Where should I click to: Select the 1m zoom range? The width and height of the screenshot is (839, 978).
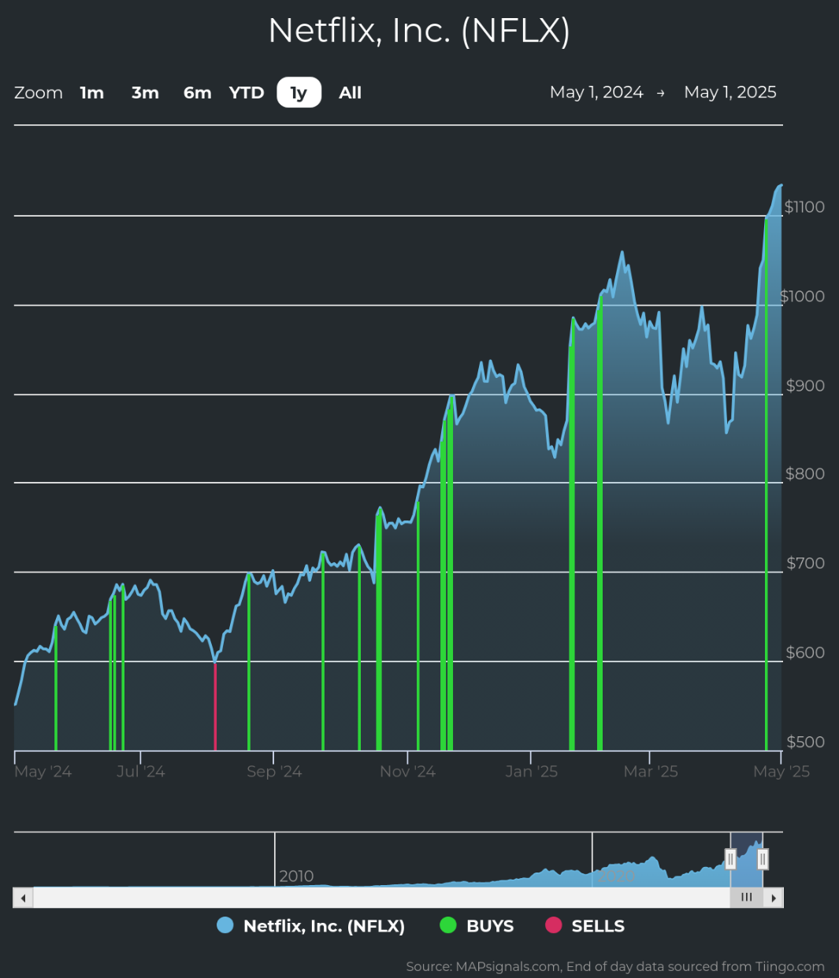(92, 93)
